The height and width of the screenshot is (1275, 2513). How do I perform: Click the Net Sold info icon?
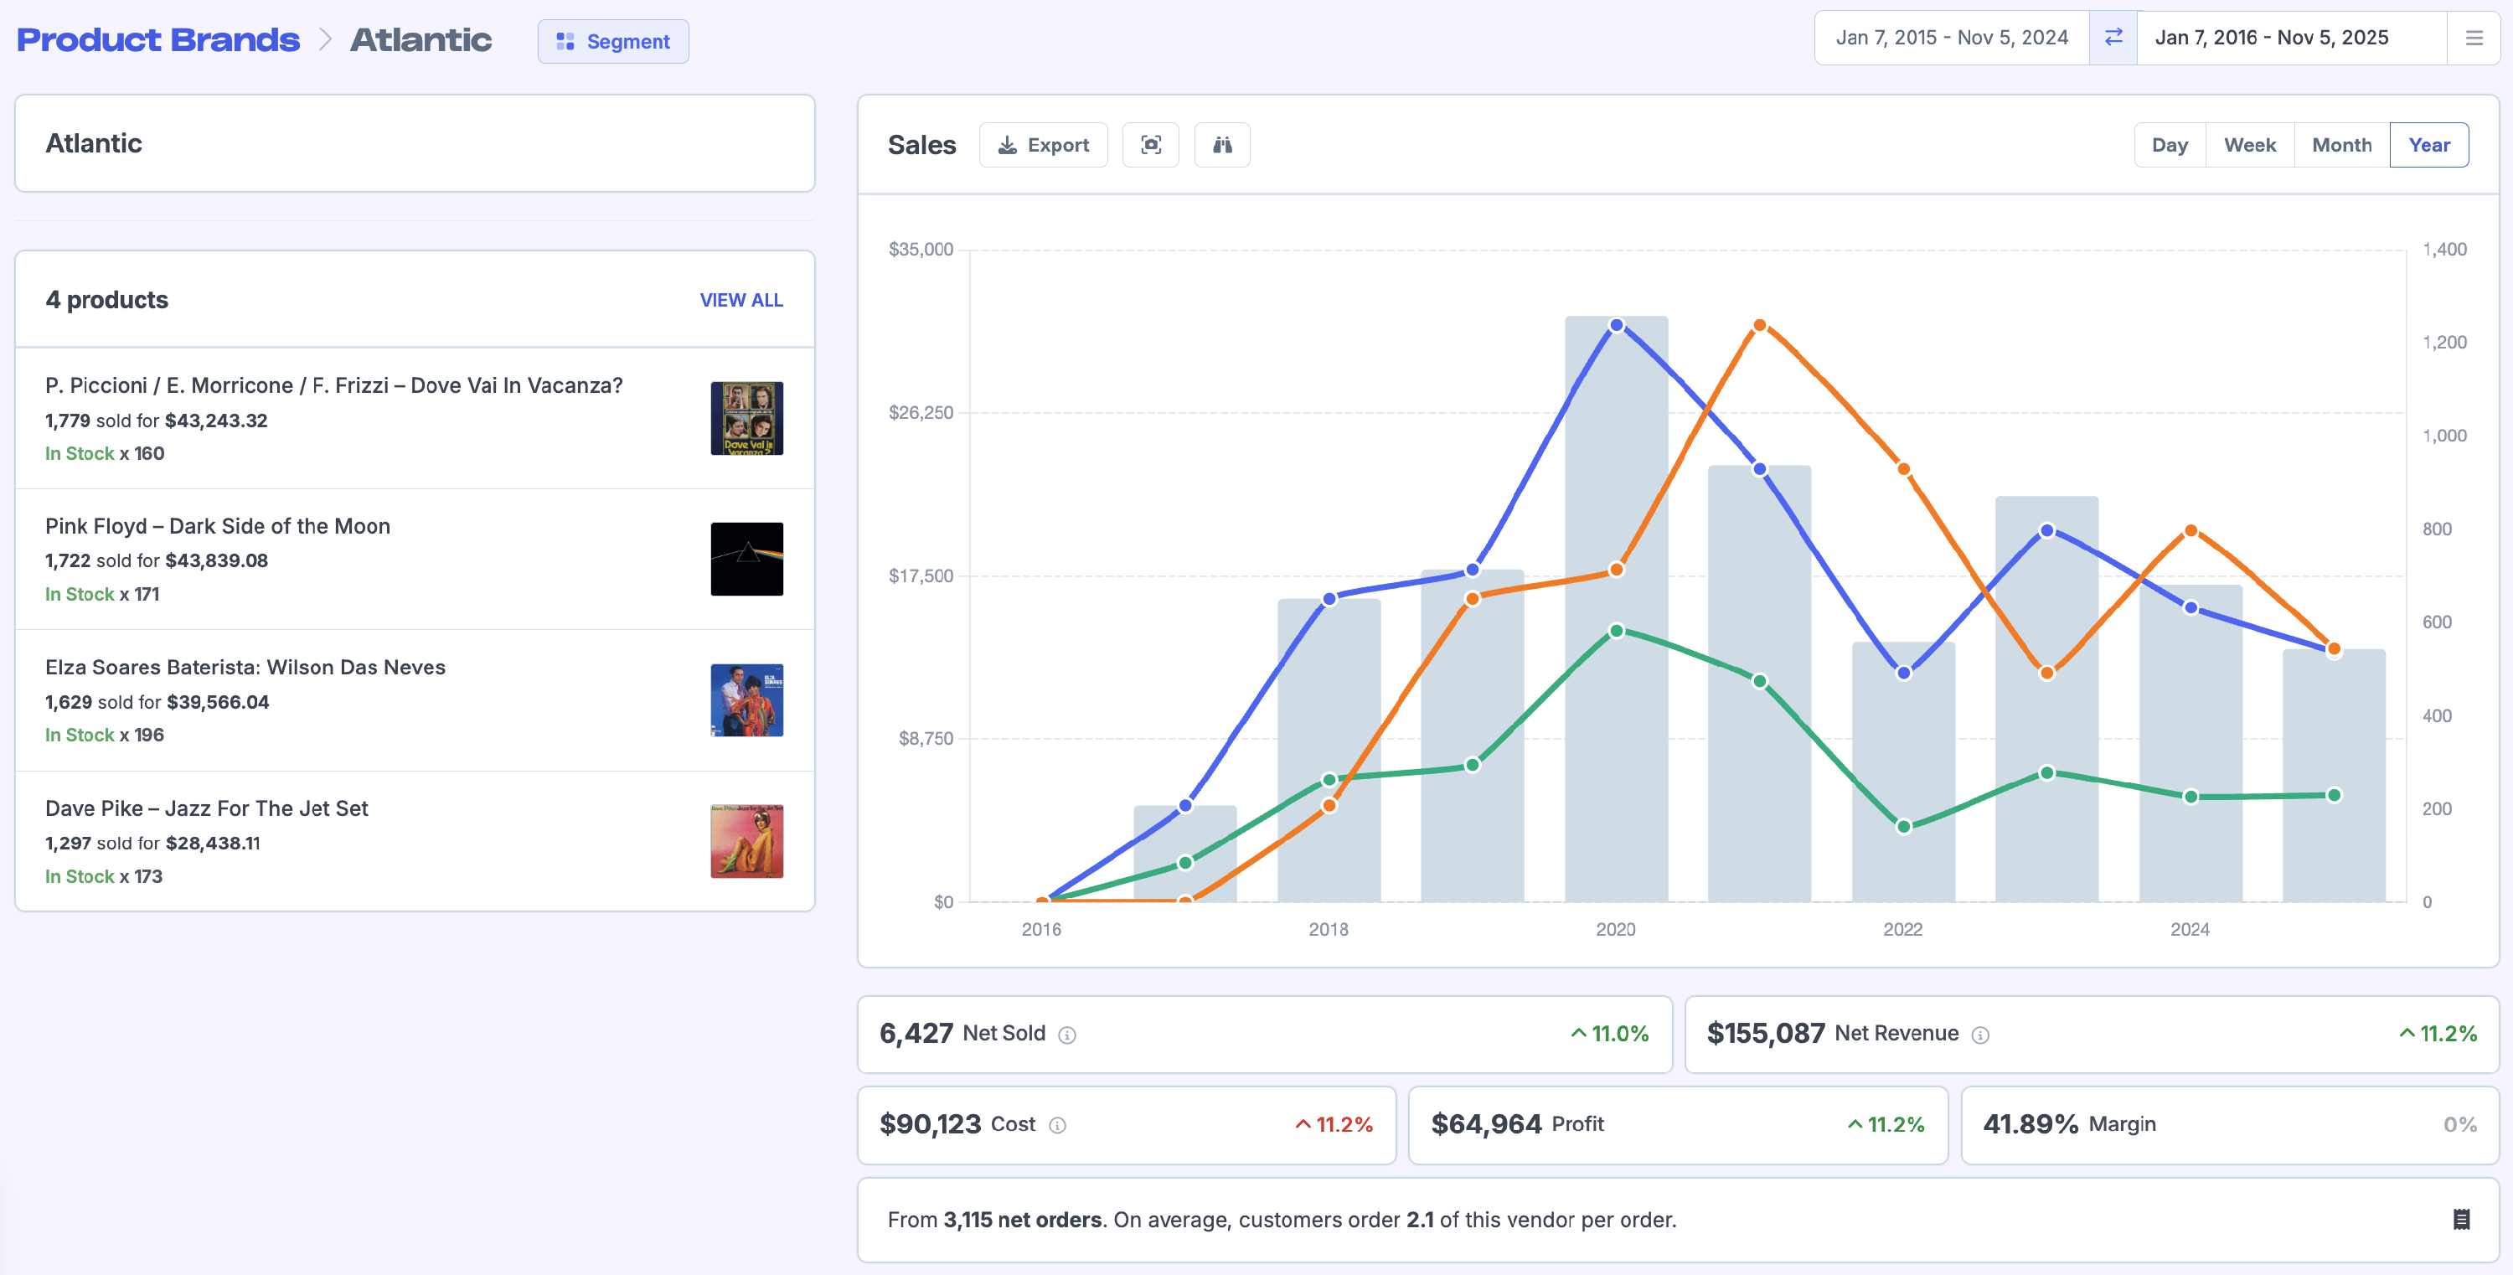pos(1067,1035)
